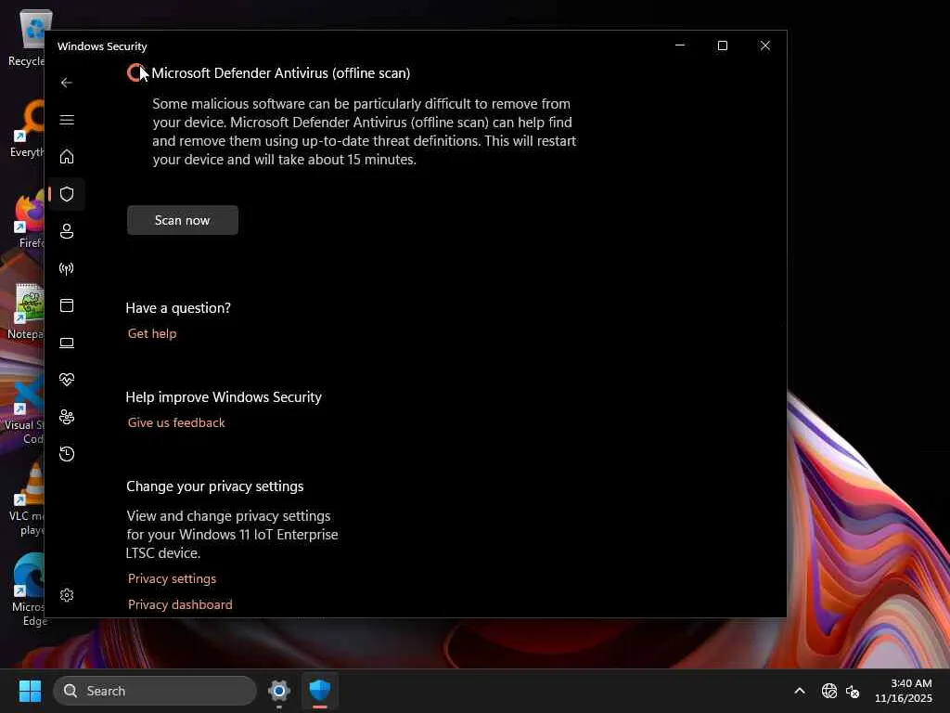
Task: Select Recycle Bin desktop icon
Action: 27,37
